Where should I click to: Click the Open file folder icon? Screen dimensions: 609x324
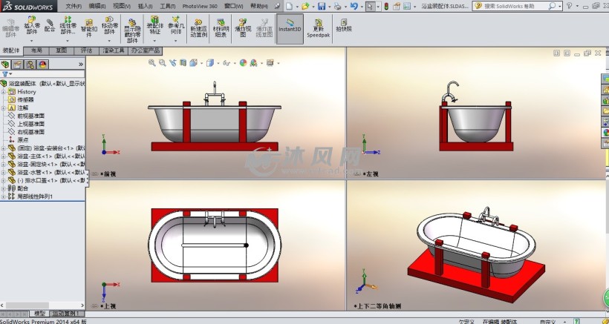[305, 6]
